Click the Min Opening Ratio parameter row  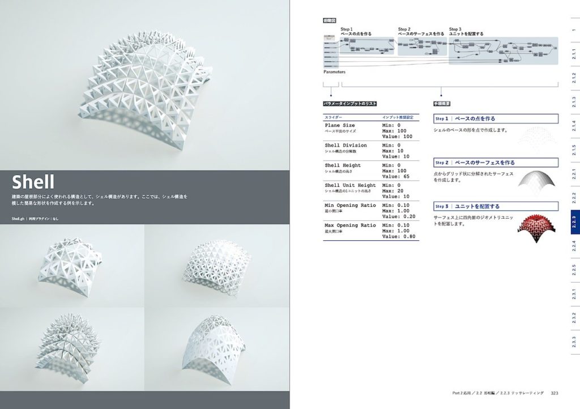pyautogui.click(x=371, y=211)
